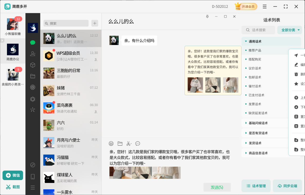Click the 同步云端 sync button
The height and width of the screenshot is (195, 305).
(287, 186)
